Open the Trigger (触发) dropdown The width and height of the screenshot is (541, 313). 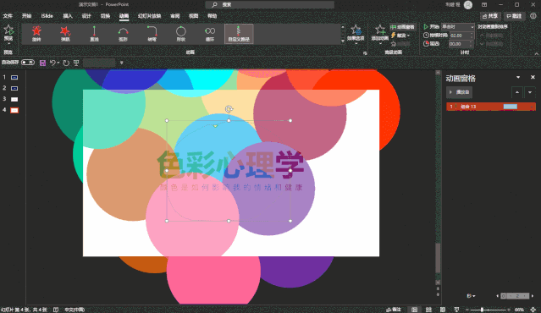[400, 36]
